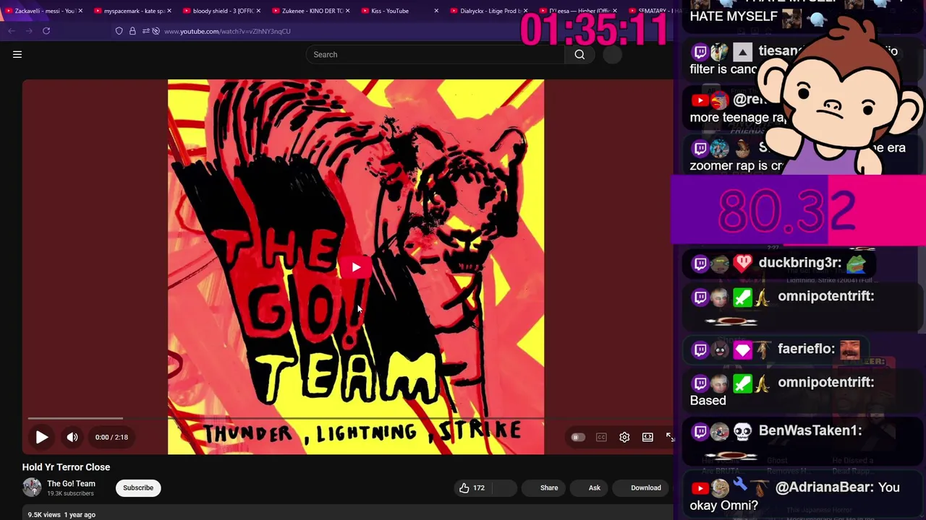Viewport: 926px width, 520px height.
Task: Click the 9.5K views 1 year ago text
Action: [61, 515]
